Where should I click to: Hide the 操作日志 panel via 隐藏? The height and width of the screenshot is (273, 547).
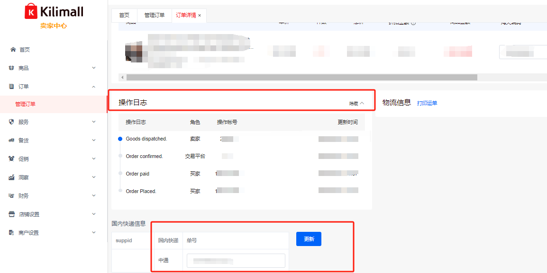(356, 103)
